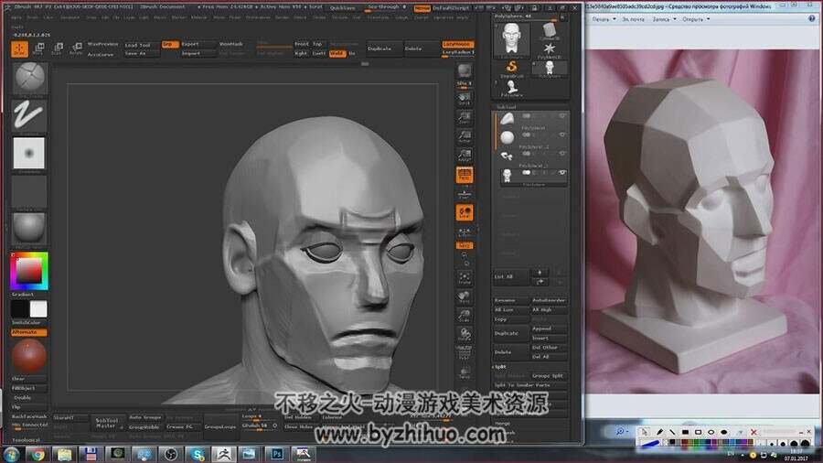Screen dimensions: 823x463
Task: Click the Windows Start button
Action: (x=10, y=454)
